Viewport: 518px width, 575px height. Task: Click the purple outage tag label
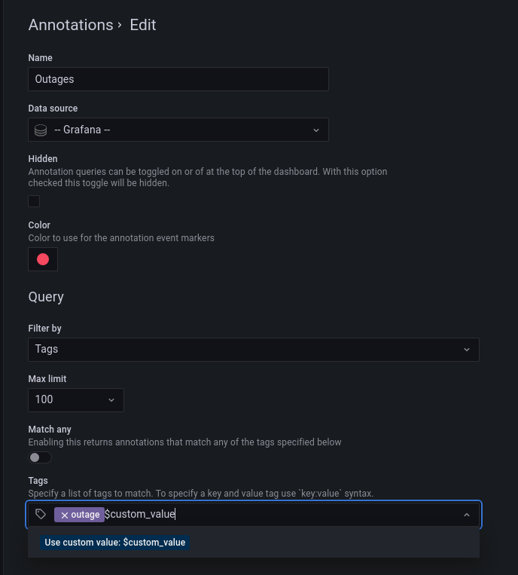(86, 515)
